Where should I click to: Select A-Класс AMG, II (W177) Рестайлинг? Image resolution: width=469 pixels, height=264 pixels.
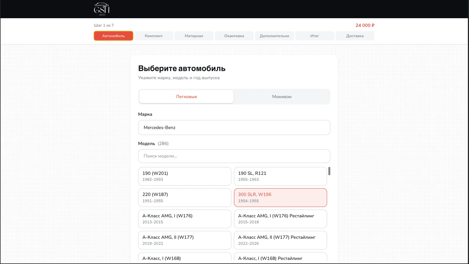281,240
